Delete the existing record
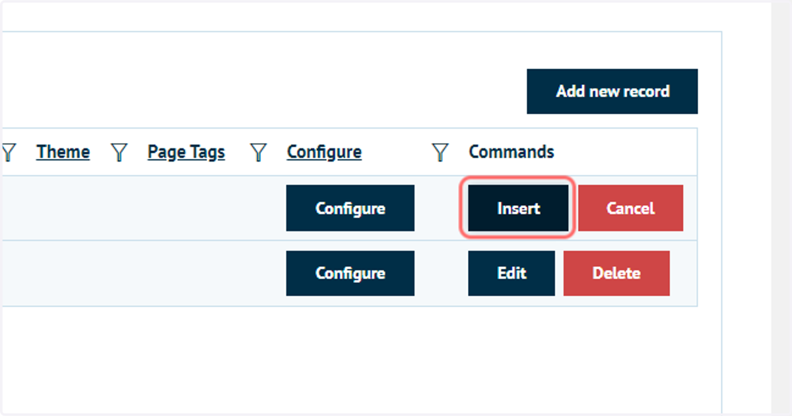This screenshot has width=792, height=416. 616,273
